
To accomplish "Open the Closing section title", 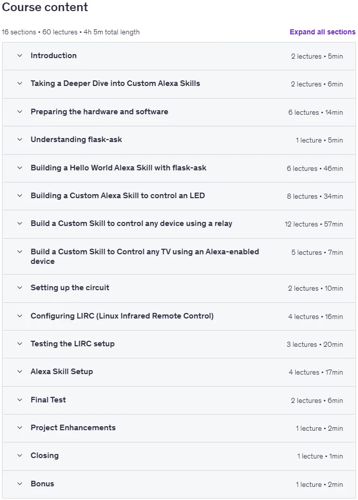I will pyautogui.click(x=44, y=456).
